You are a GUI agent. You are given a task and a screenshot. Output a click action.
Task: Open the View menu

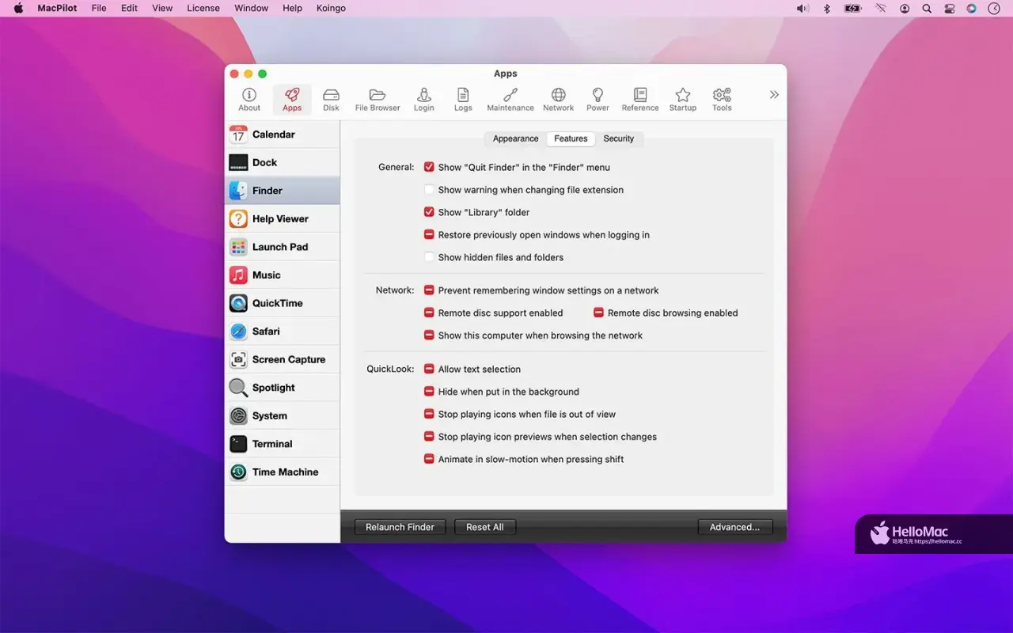click(x=162, y=8)
